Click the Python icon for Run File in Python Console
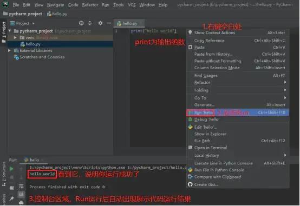 coord(190,170)
